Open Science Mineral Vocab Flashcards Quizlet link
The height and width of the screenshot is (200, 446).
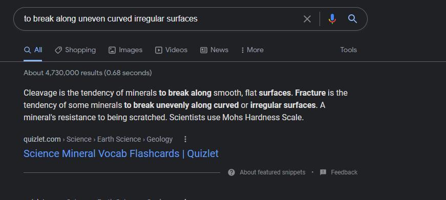pos(121,153)
